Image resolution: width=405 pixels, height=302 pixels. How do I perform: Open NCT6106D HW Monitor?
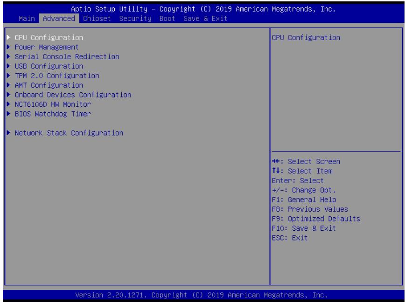[x=53, y=104]
